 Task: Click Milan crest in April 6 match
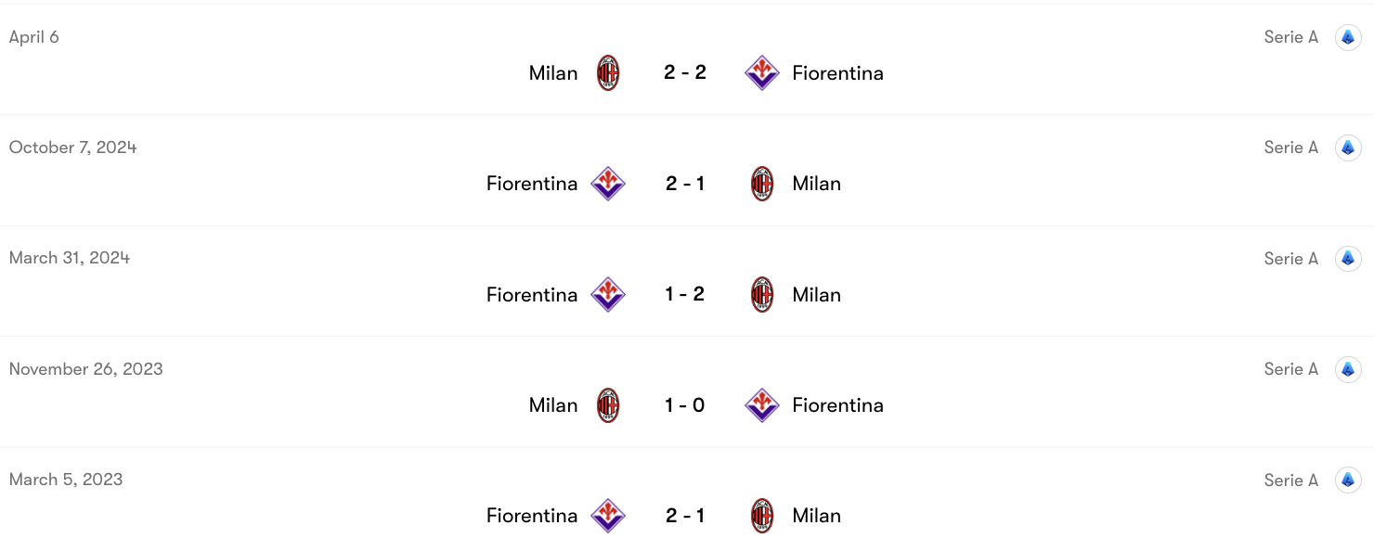pos(608,73)
